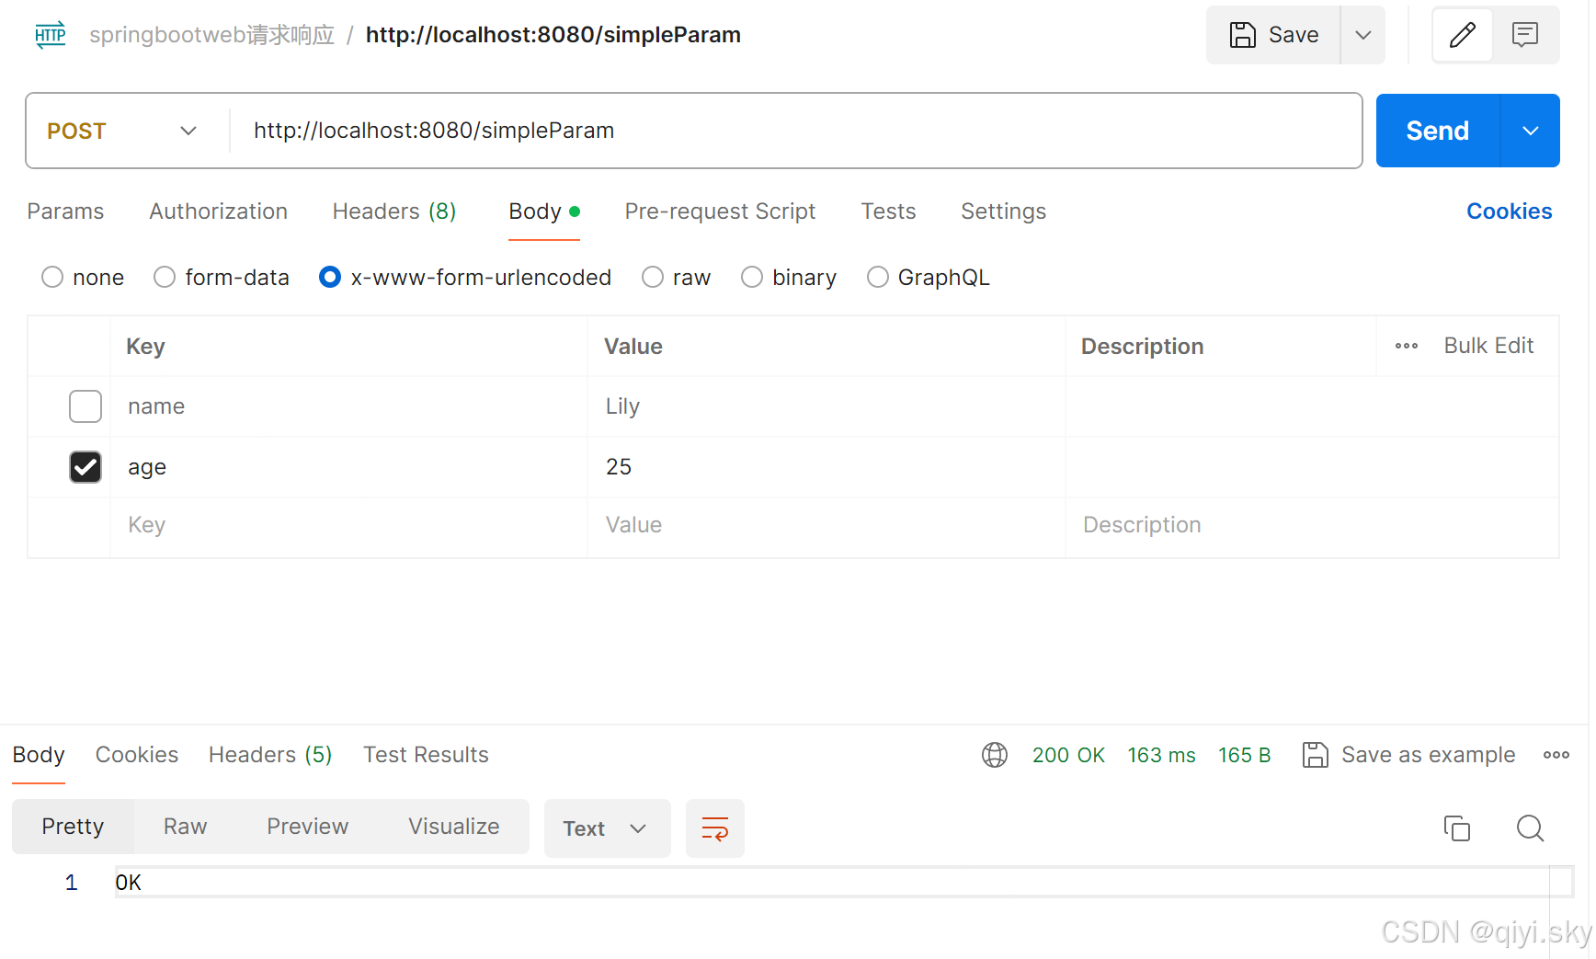Enable the name parameter checkbox

coord(85,405)
